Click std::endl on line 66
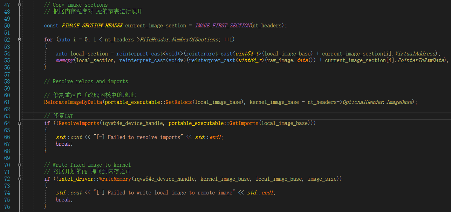The image size is (451, 212). pyautogui.click(x=209, y=137)
